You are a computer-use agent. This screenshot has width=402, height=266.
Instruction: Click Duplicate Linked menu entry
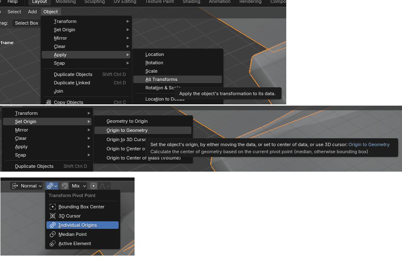point(86,83)
